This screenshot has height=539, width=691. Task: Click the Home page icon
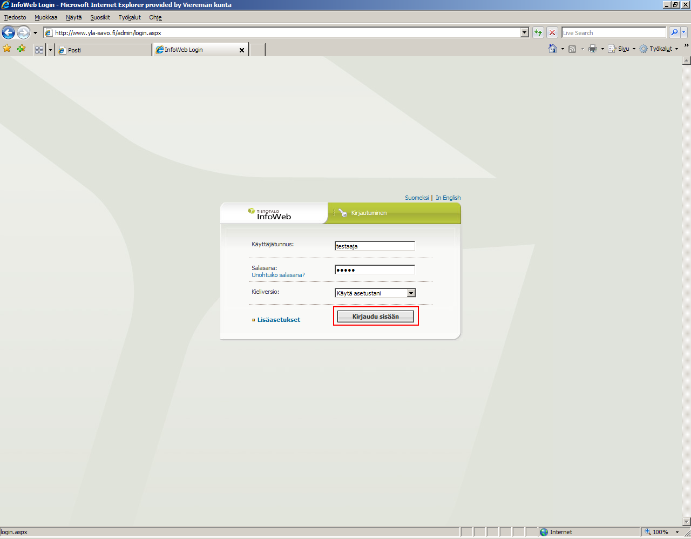[553, 49]
